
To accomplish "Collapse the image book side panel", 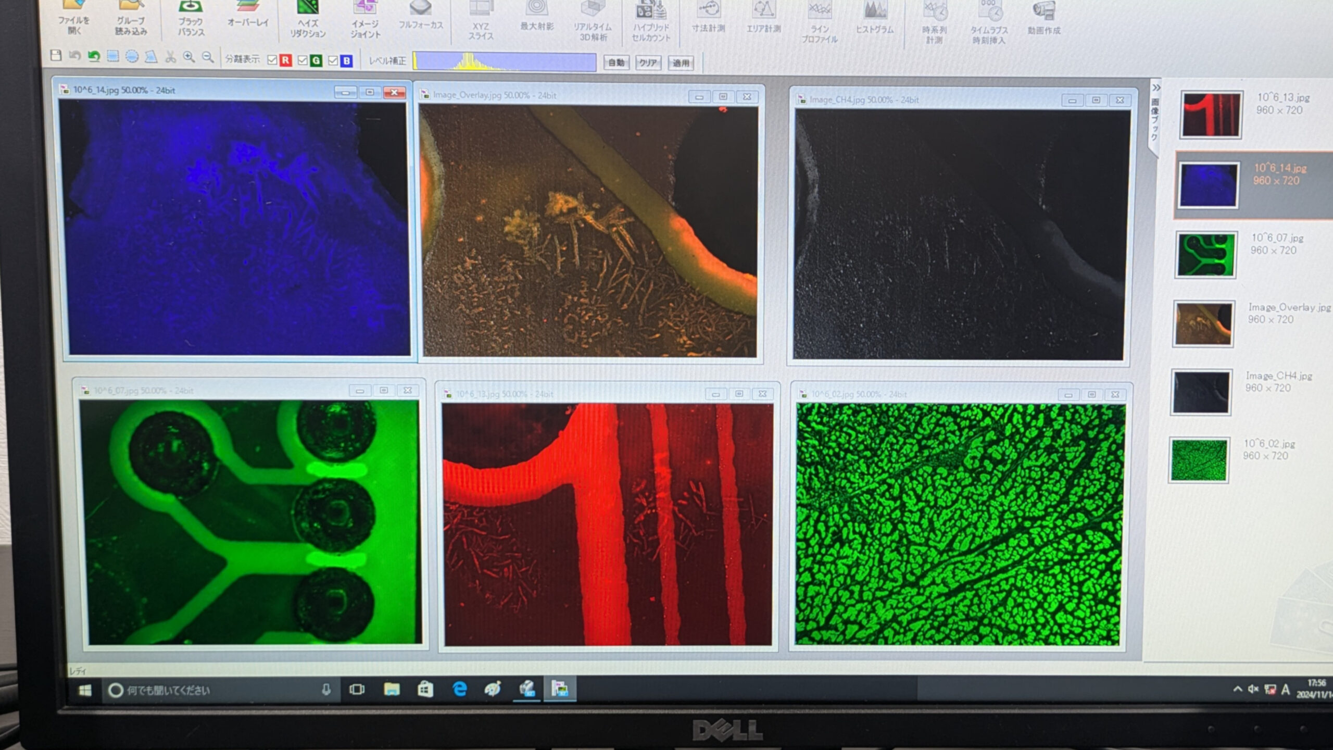I will [1156, 87].
